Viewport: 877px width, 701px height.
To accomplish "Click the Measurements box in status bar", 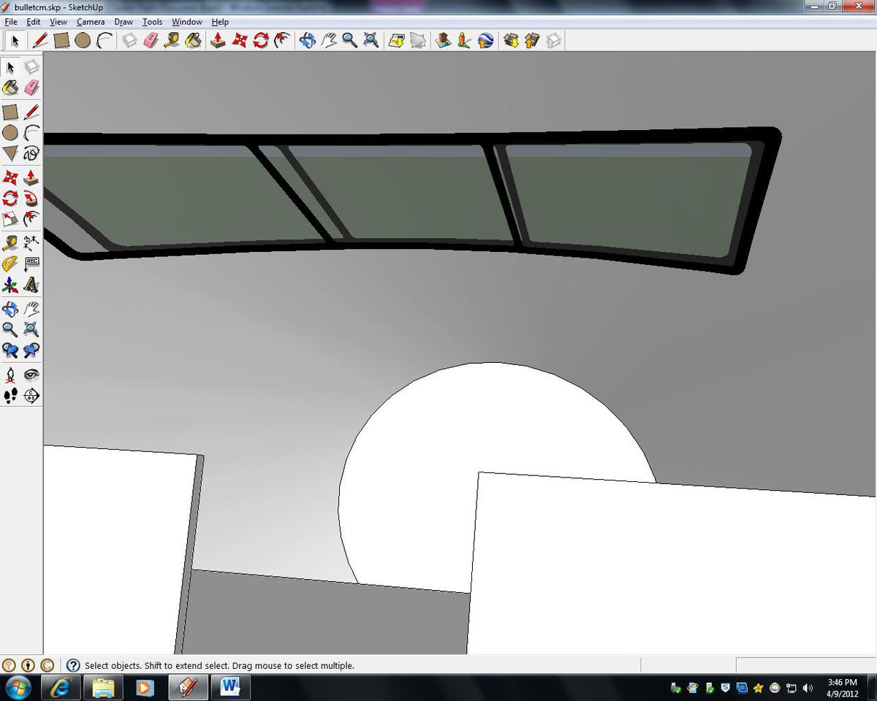I will pyautogui.click(x=805, y=665).
